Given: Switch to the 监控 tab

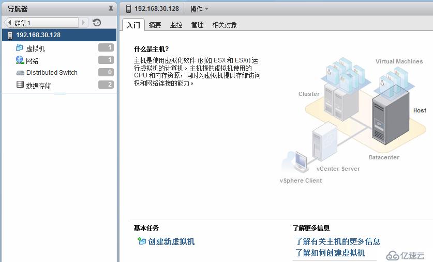Looking at the screenshot, I should click(176, 25).
